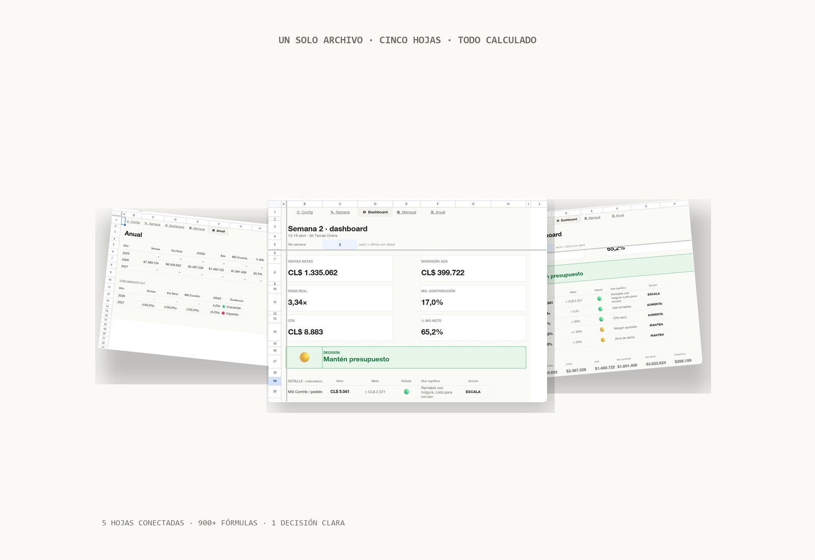
Task: Select the % MG NETO value 65,2% in center sheet
Action: [432, 332]
